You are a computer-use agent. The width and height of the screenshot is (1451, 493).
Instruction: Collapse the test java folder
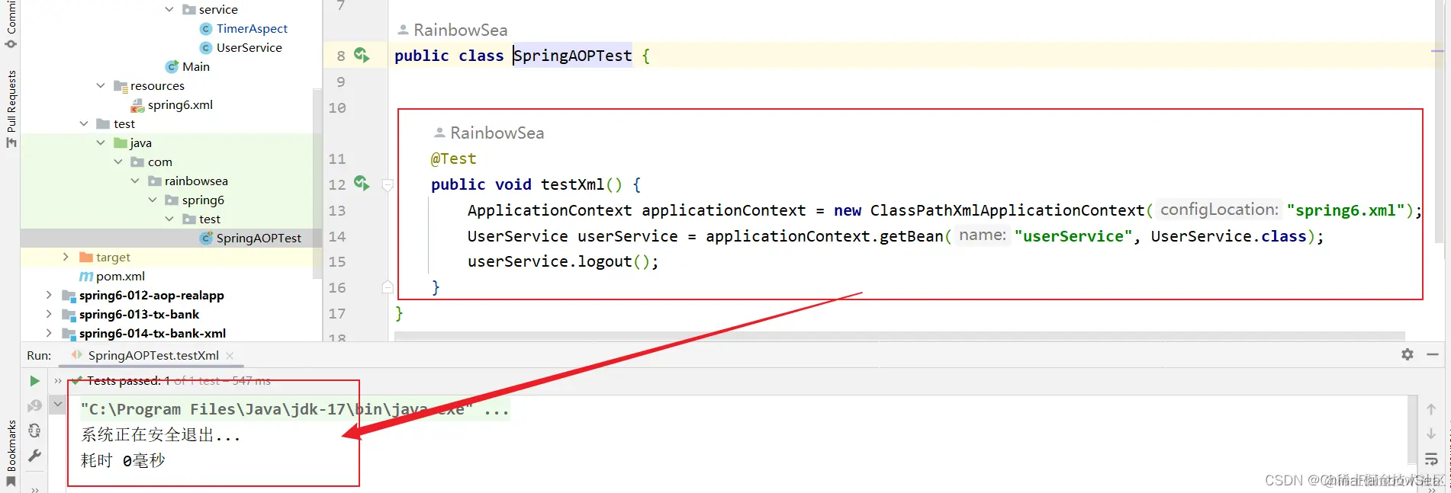tap(101, 142)
